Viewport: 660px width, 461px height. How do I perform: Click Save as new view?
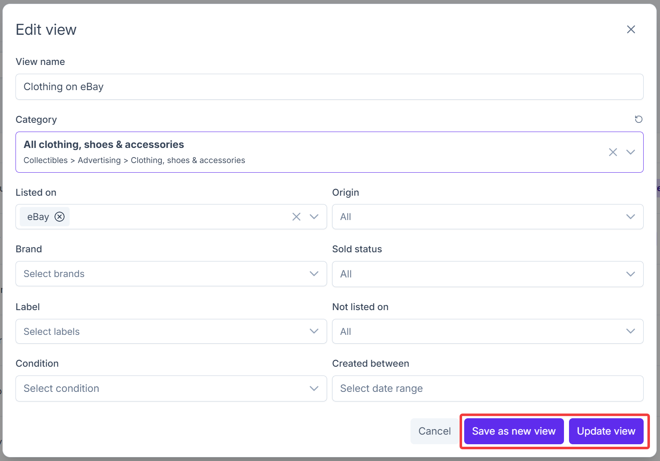coord(514,431)
